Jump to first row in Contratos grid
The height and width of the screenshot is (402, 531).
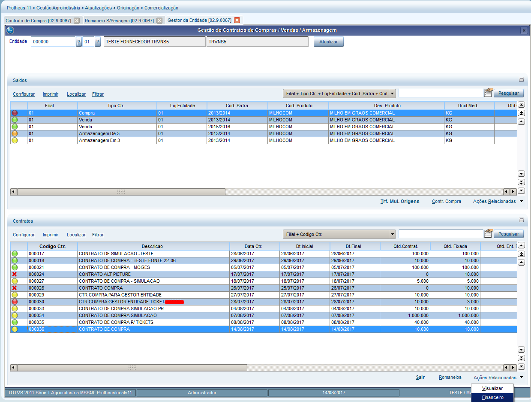point(521,245)
